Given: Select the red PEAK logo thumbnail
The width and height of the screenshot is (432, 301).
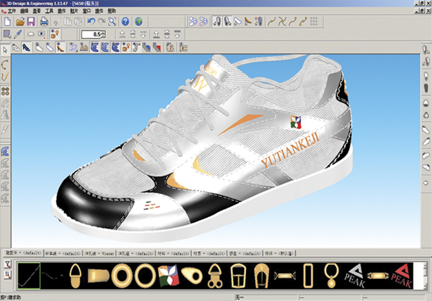Looking at the screenshot, I should (x=401, y=276).
